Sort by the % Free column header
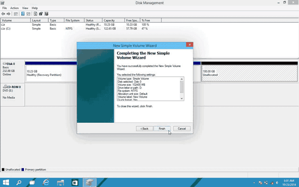The image size is (299, 187). click(151, 20)
